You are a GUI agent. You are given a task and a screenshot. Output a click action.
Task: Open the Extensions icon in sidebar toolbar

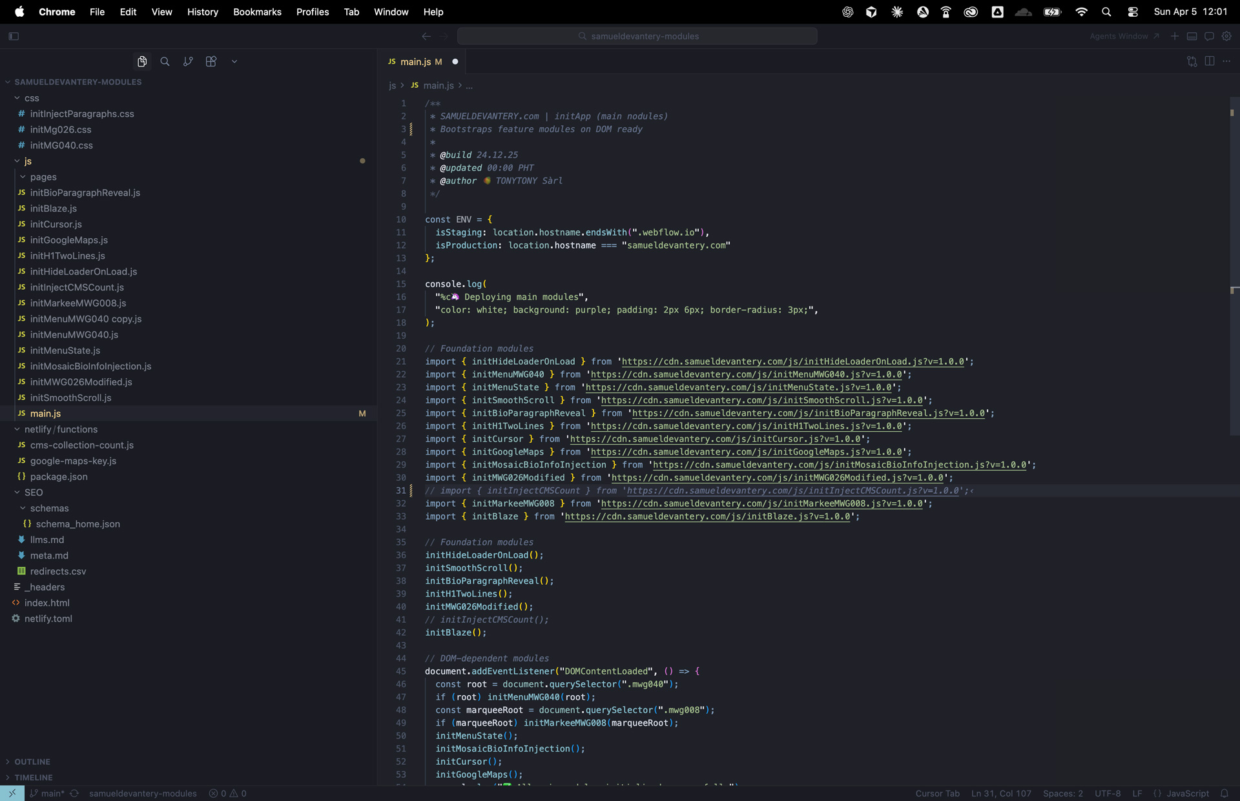point(211,61)
